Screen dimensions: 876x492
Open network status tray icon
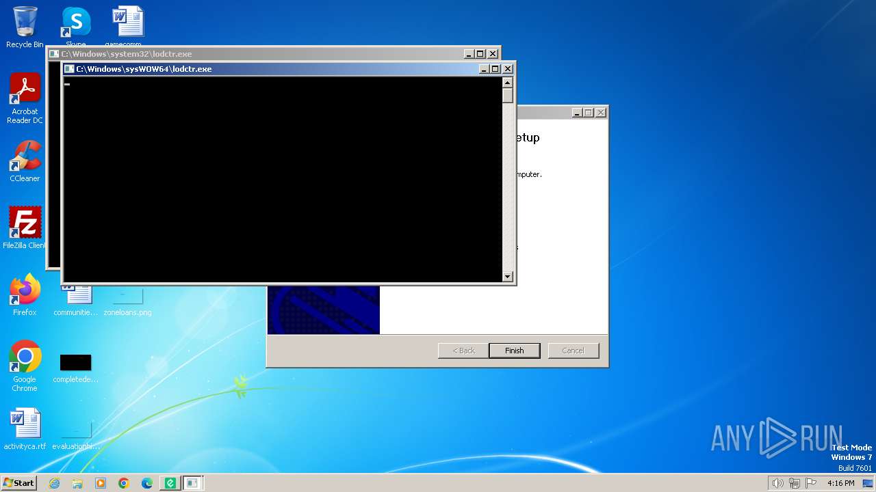click(795, 483)
